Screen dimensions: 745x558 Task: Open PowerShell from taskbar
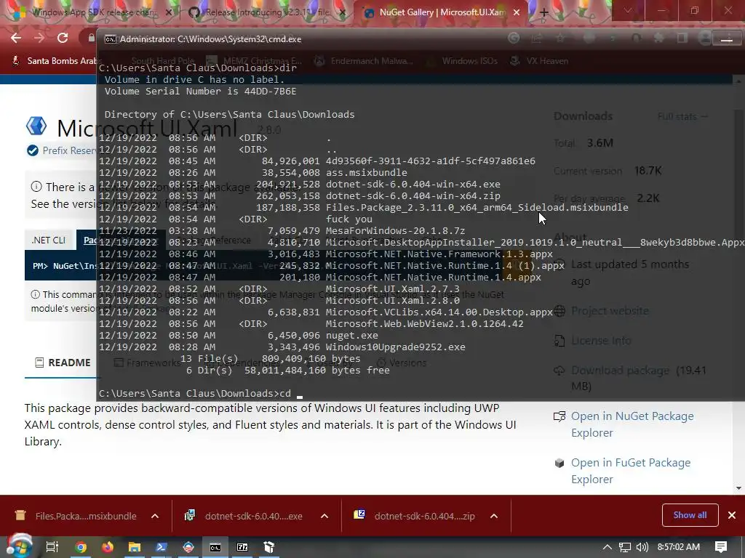point(161,547)
